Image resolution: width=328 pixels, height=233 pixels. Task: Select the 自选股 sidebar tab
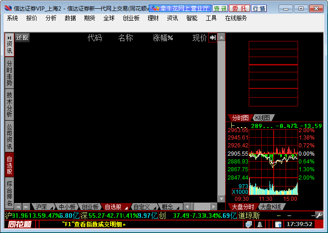pyautogui.click(x=9, y=165)
